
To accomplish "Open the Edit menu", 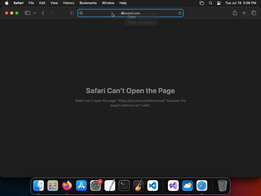I will 42,3.
